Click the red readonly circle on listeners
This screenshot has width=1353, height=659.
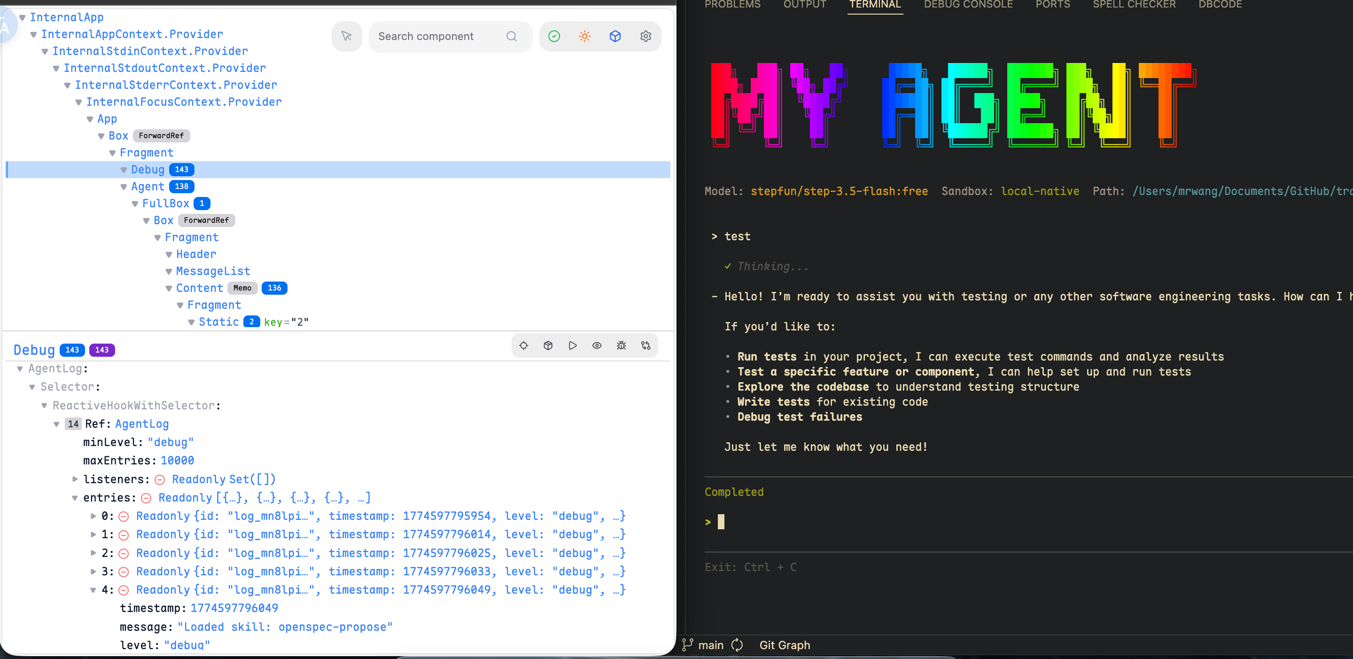[160, 479]
